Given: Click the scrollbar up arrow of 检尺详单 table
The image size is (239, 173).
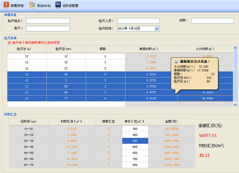Looking at the screenshot, I should [x=235, y=48].
